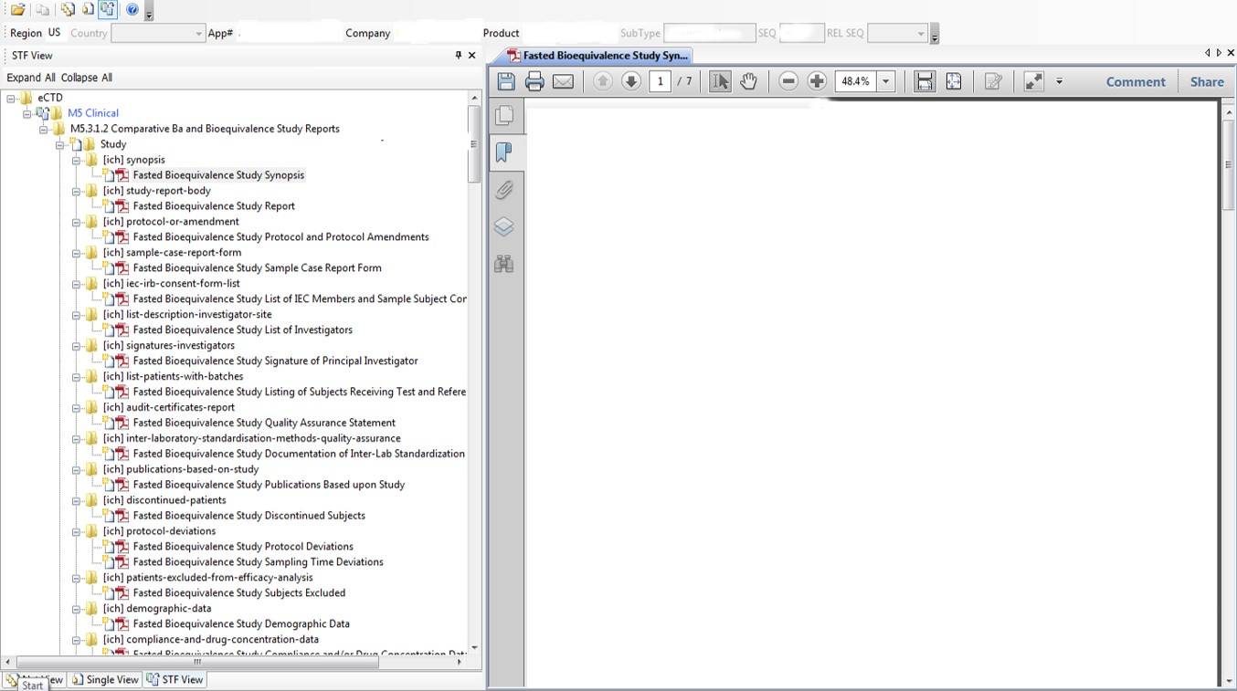The height and width of the screenshot is (691, 1237).
Task: Pin the STF View panel
Action: point(458,56)
